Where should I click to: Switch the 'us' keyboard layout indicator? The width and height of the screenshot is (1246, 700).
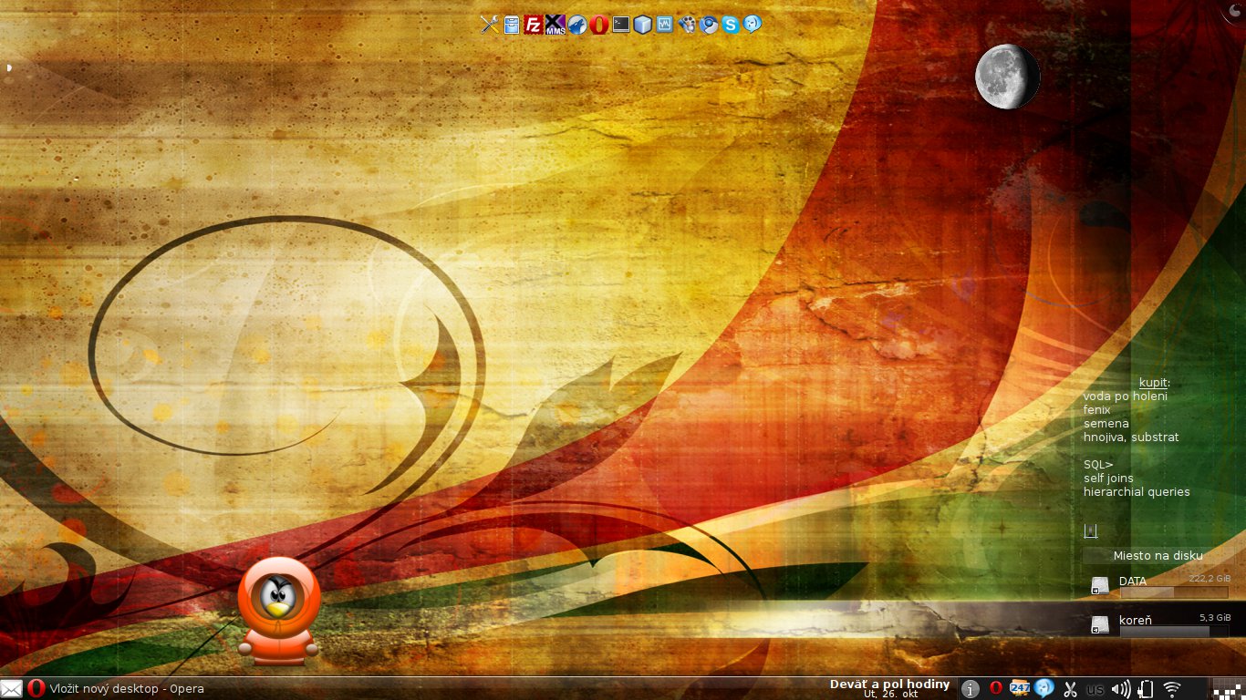click(x=1095, y=689)
